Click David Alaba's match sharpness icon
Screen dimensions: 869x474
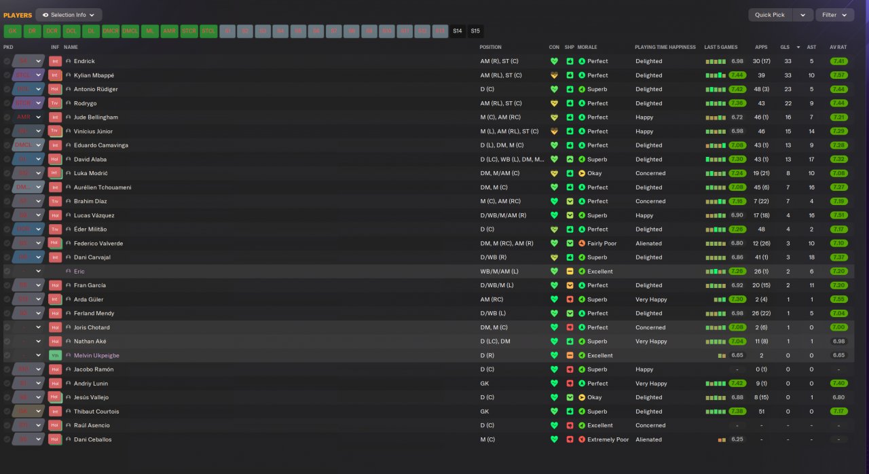click(x=570, y=159)
